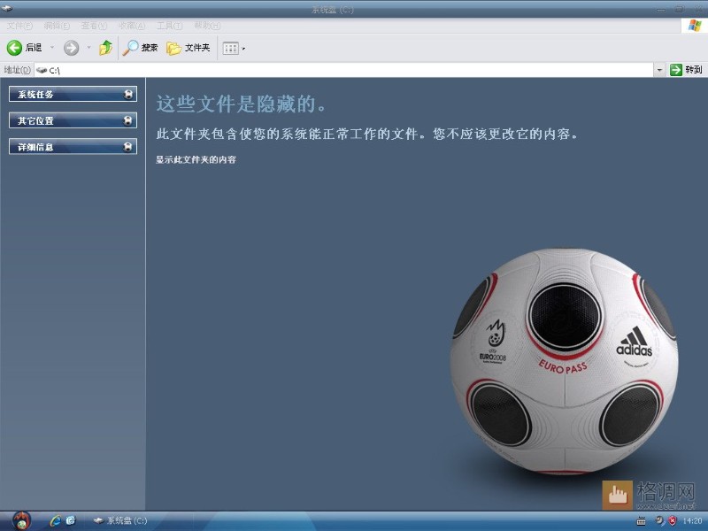Click the red security shield tray icon
The height and width of the screenshot is (531, 708).
point(673,520)
